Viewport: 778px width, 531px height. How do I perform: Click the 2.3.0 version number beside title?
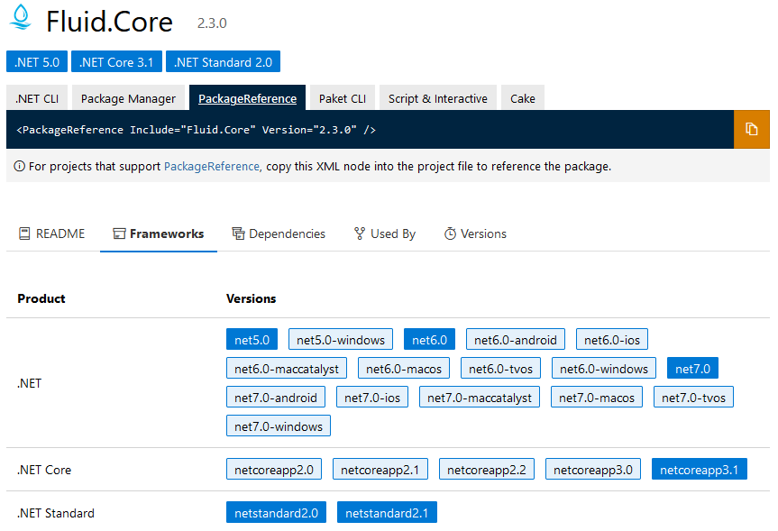click(212, 23)
